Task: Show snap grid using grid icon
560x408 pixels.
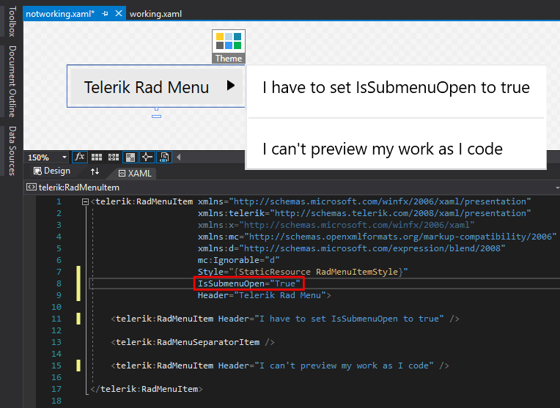Action: point(97,157)
